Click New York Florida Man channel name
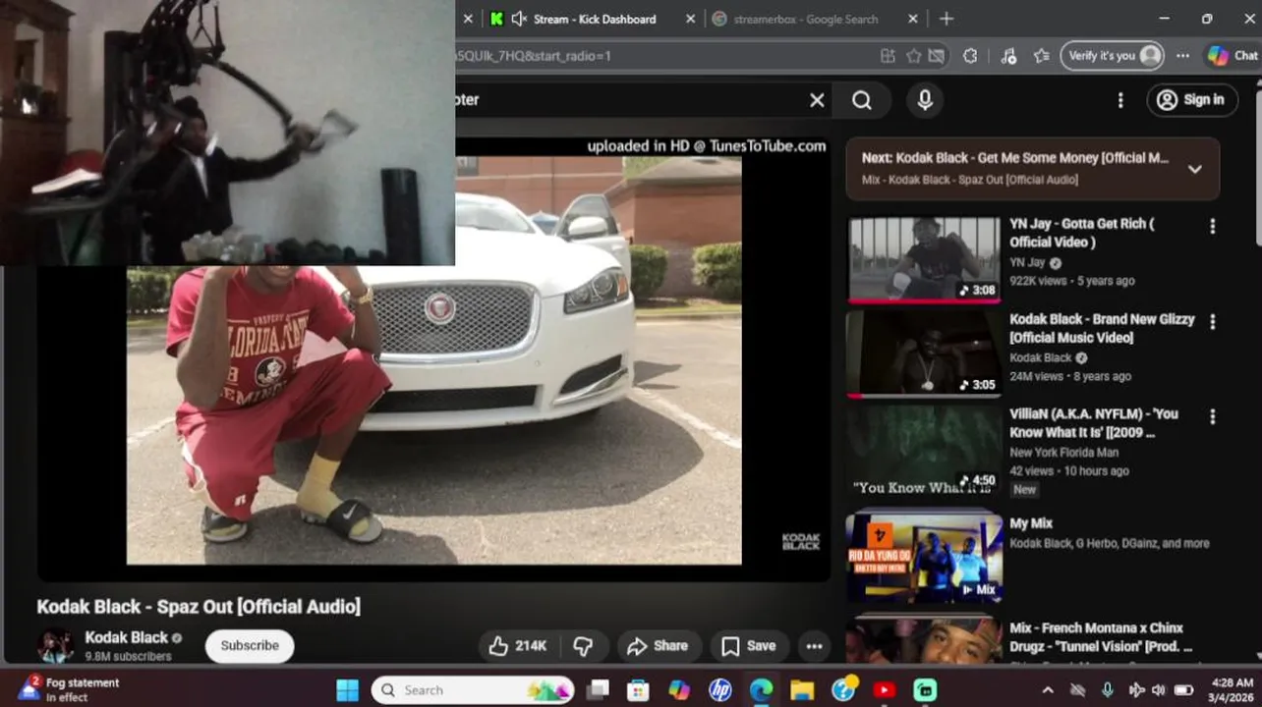The width and height of the screenshot is (1262, 707). coord(1063,453)
